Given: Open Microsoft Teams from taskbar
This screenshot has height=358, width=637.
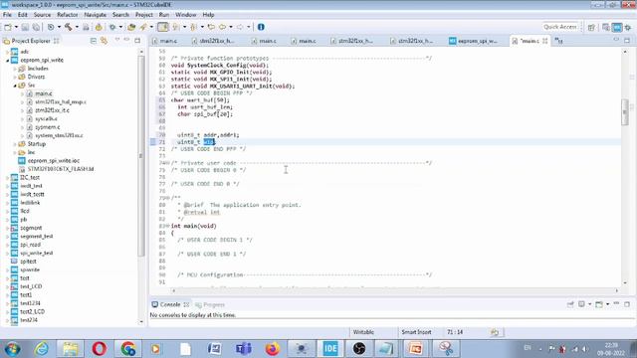Looking at the screenshot, I should tap(243, 349).
